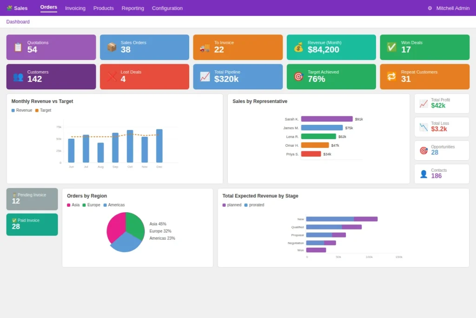Viewport: 476px width, 318px height.
Task: Click the Aug revenue bar
Action: [x=100, y=153]
